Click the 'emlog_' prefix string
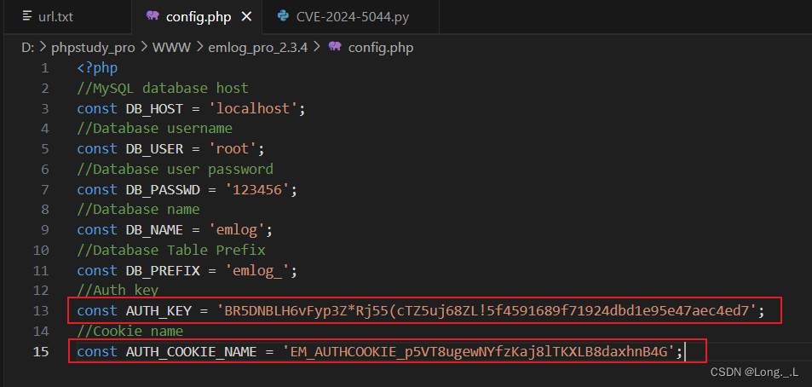The width and height of the screenshot is (812, 387). (256, 270)
